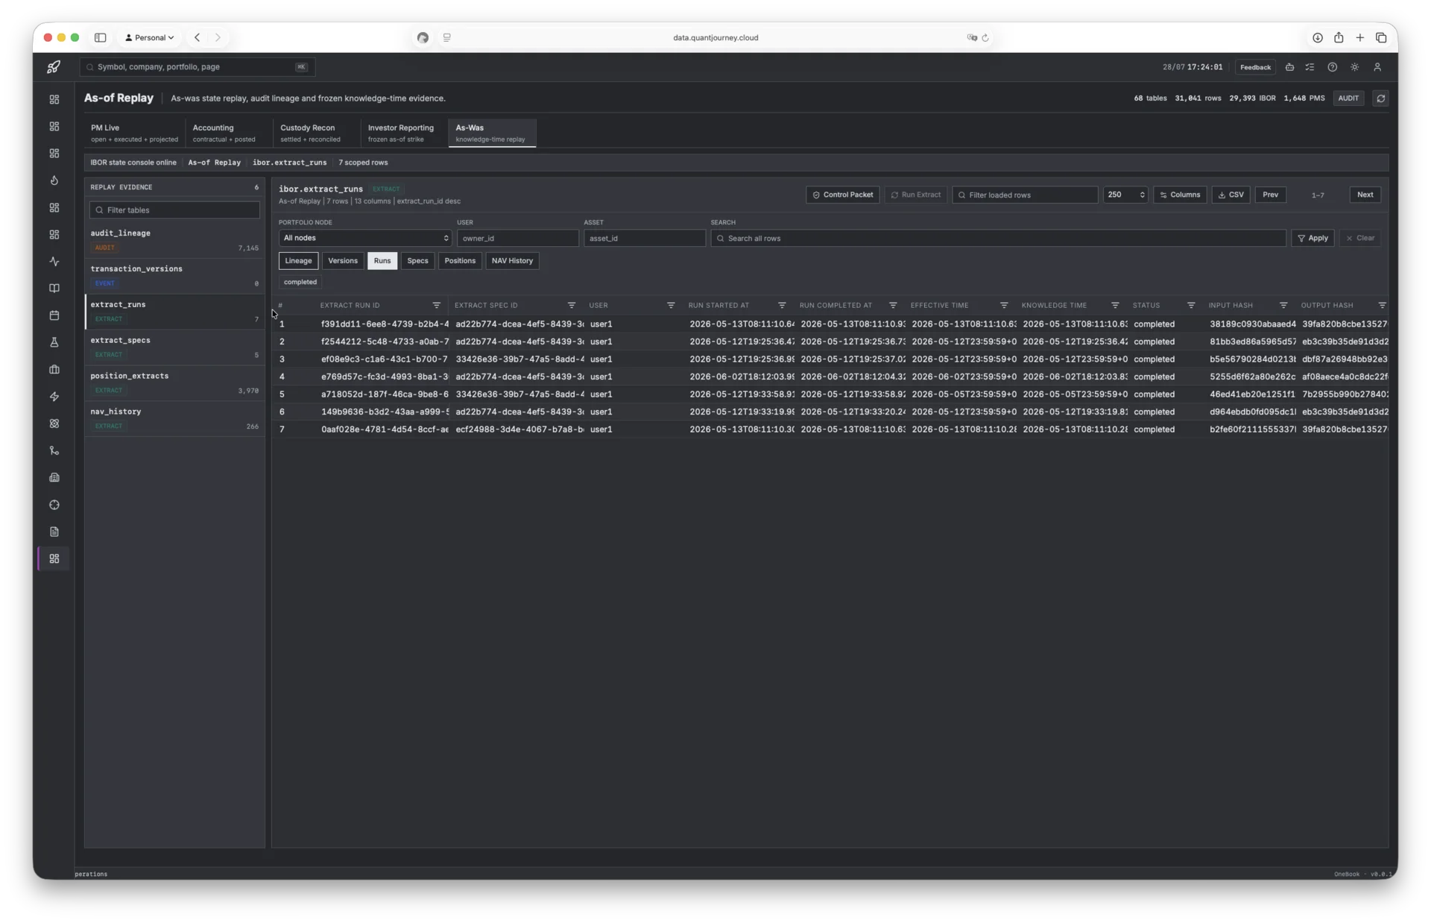Open the 250 rows-per-page dropdown
Screen dimensions: 1431x923
[1125, 195]
